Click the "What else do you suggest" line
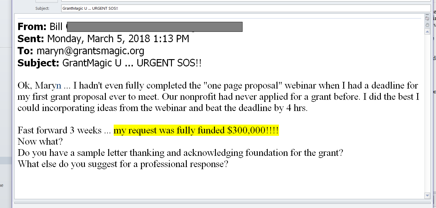 click(x=122, y=164)
